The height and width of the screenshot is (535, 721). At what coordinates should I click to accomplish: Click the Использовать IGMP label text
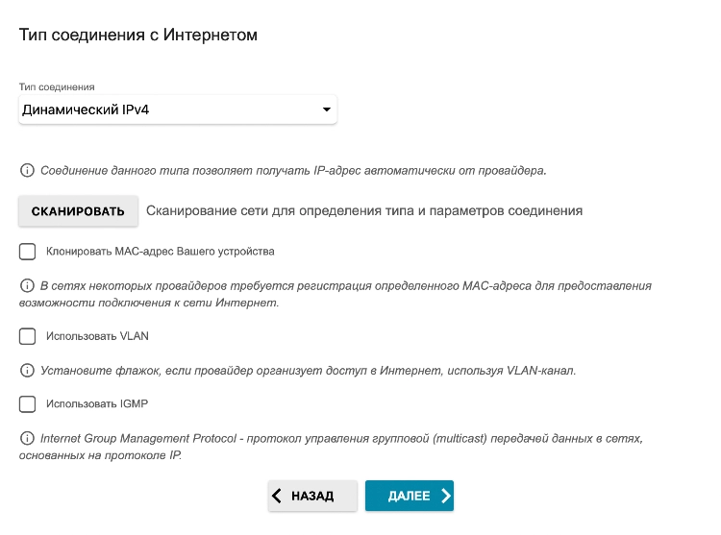point(97,403)
